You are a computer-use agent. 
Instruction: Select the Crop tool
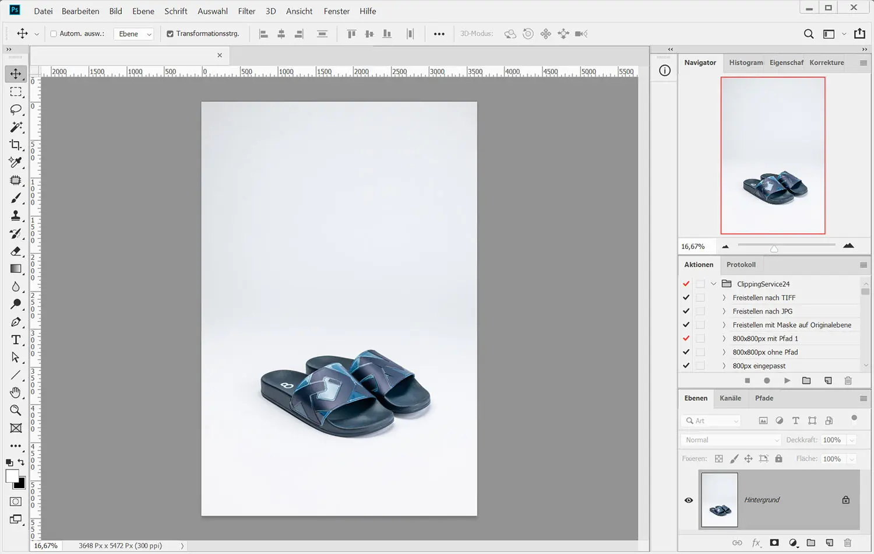tap(16, 145)
